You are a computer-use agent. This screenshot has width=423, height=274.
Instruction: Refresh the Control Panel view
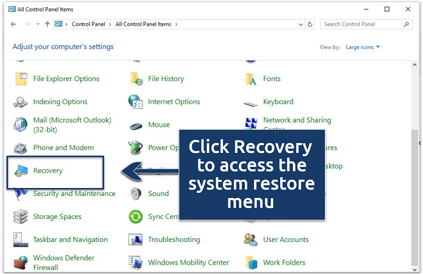point(311,25)
